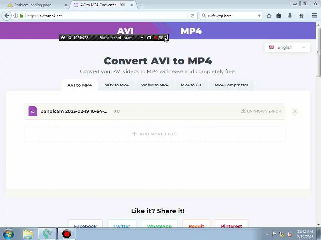
Task: Start recording with the REC button
Action: point(160,38)
